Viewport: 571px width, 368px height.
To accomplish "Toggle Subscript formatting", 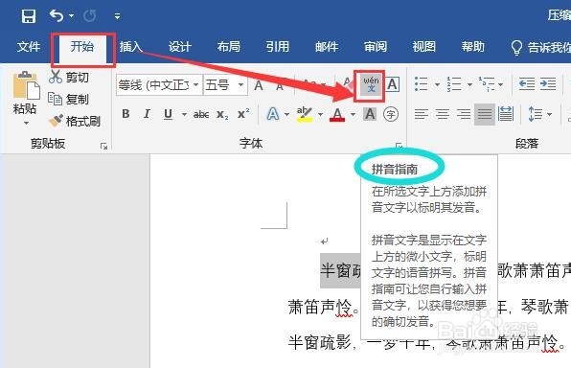I will click(x=222, y=114).
